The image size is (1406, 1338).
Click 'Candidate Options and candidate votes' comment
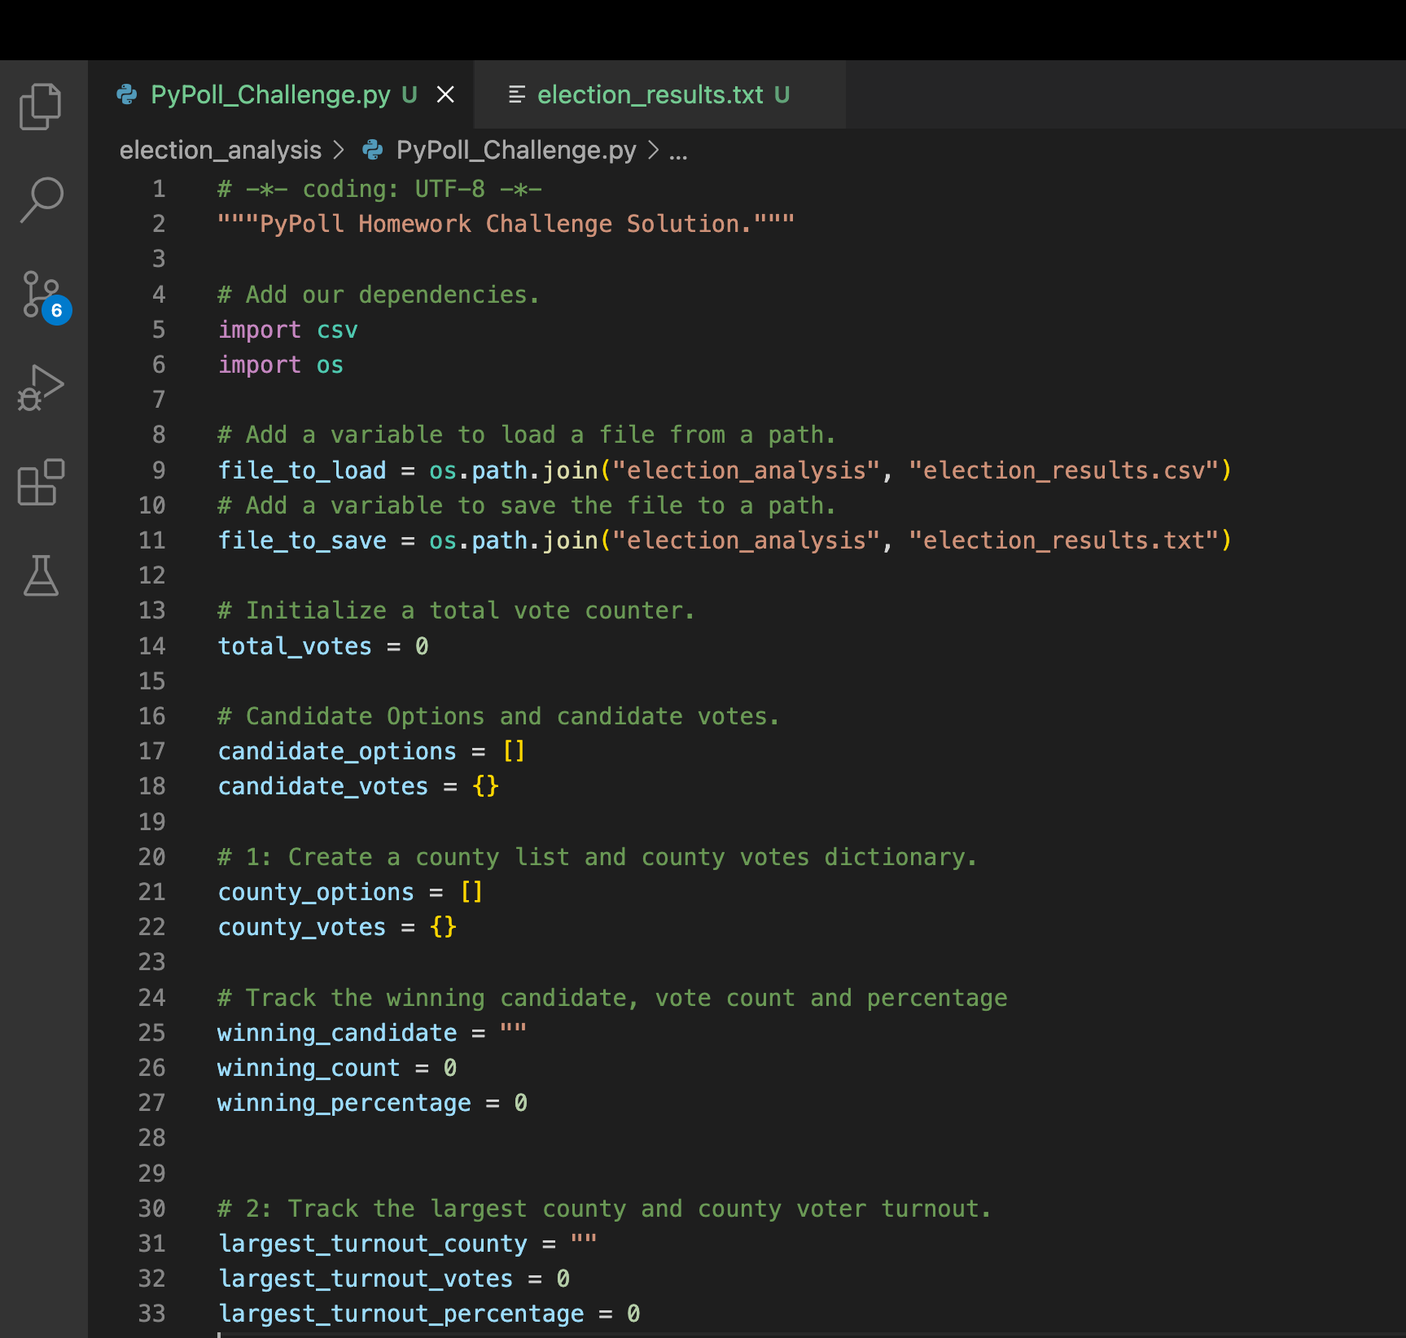[498, 716]
